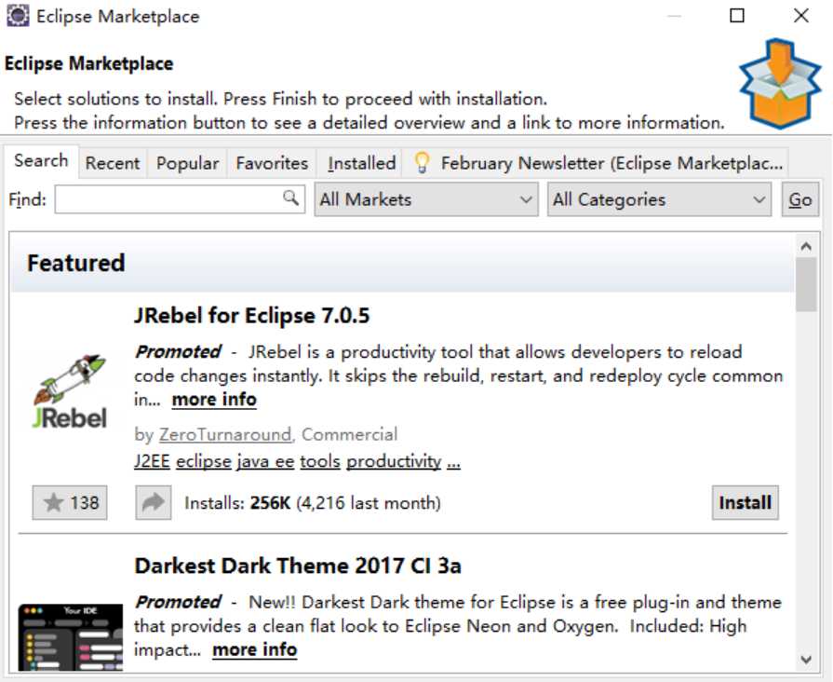Open the All Markets dropdown
The height and width of the screenshot is (682, 833).
point(426,199)
